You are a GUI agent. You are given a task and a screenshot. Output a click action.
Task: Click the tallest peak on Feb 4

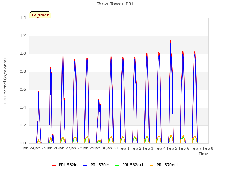pos(170,41)
